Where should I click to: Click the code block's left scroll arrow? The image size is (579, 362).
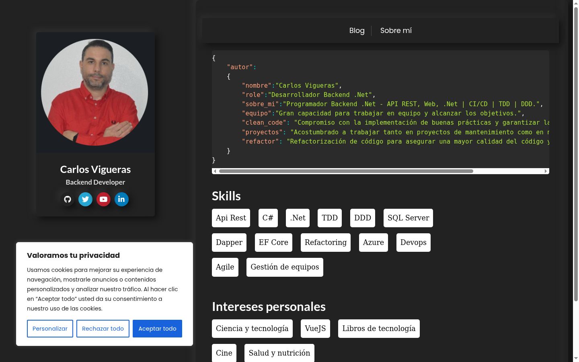pyautogui.click(x=215, y=171)
